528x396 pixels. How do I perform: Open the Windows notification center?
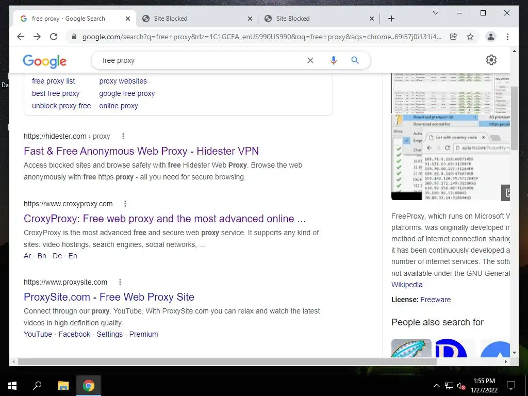[x=511, y=386]
